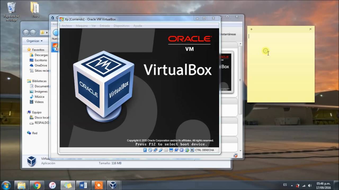Screen dimensions: 339x190
Task: Add a new sticky note with plus
Action: [x=251, y=29]
